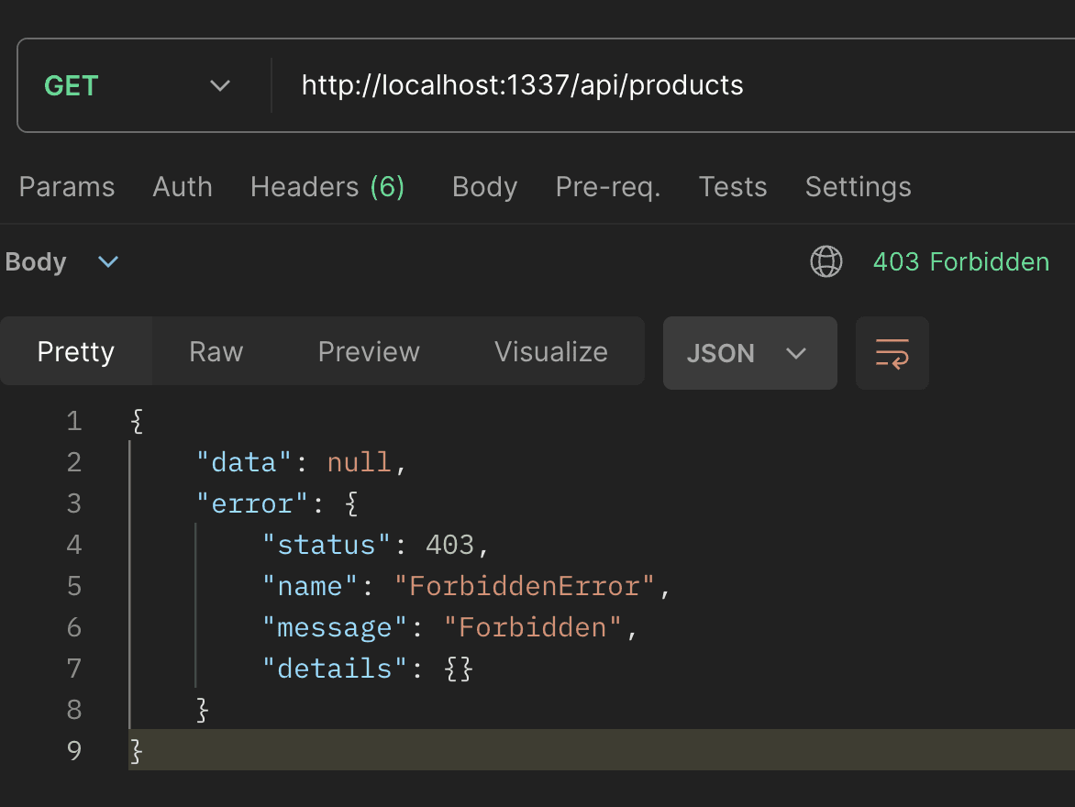Select the Headers (6) tab
This screenshot has width=1075, height=807.
coord(327,186)
